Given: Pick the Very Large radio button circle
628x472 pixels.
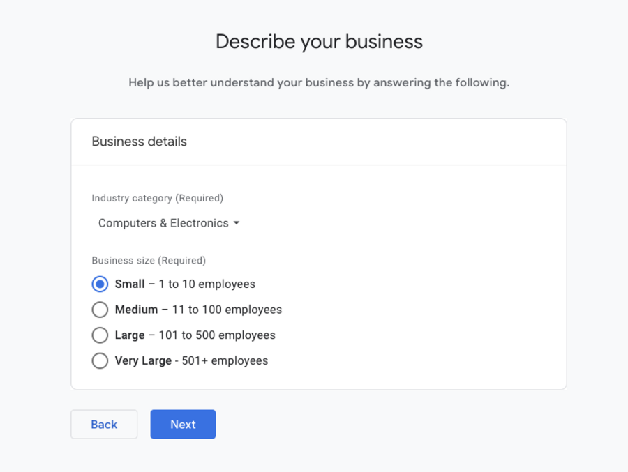Looking at the screenshot, I should pos(100,360).
